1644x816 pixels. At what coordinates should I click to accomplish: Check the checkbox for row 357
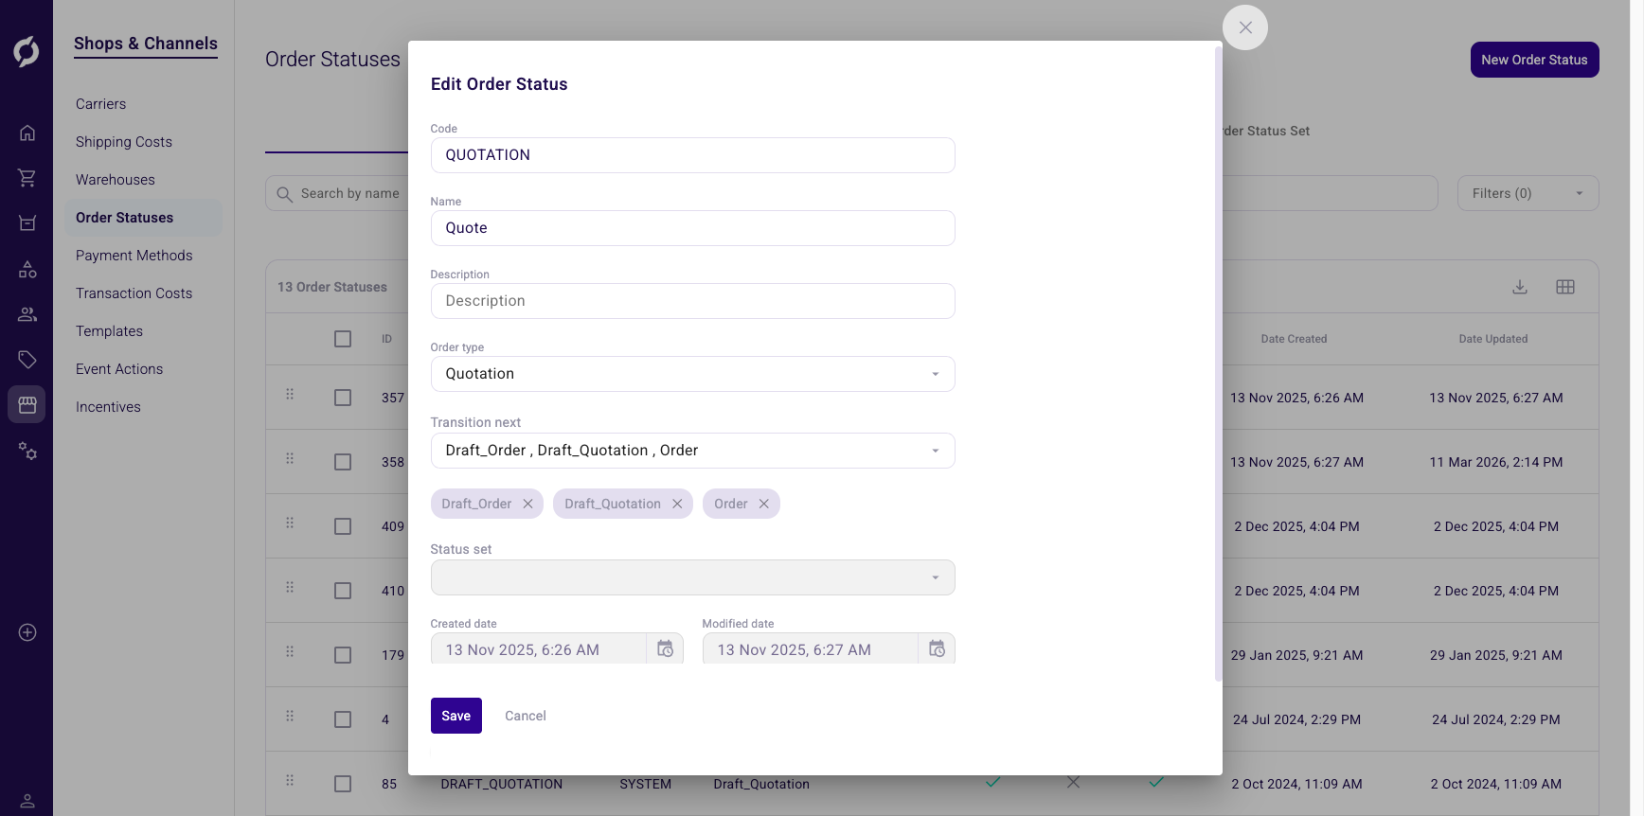pos(343,398)
